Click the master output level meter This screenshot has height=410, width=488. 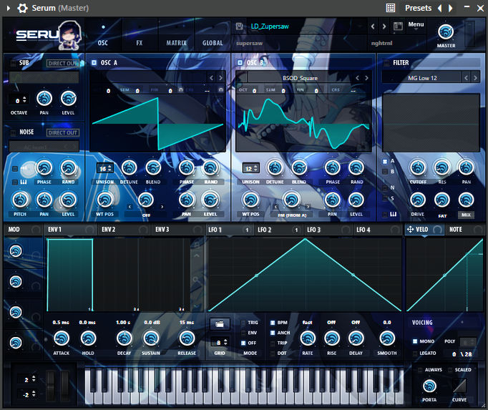(470, 34)
